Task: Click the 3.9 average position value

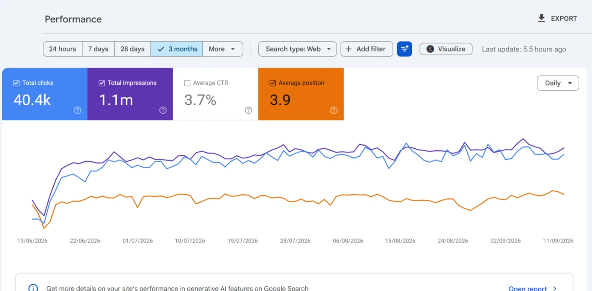Action: click(280, 100)
